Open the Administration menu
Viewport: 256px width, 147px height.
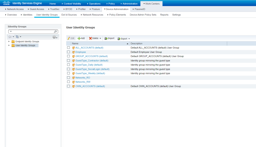coord(129,3)
